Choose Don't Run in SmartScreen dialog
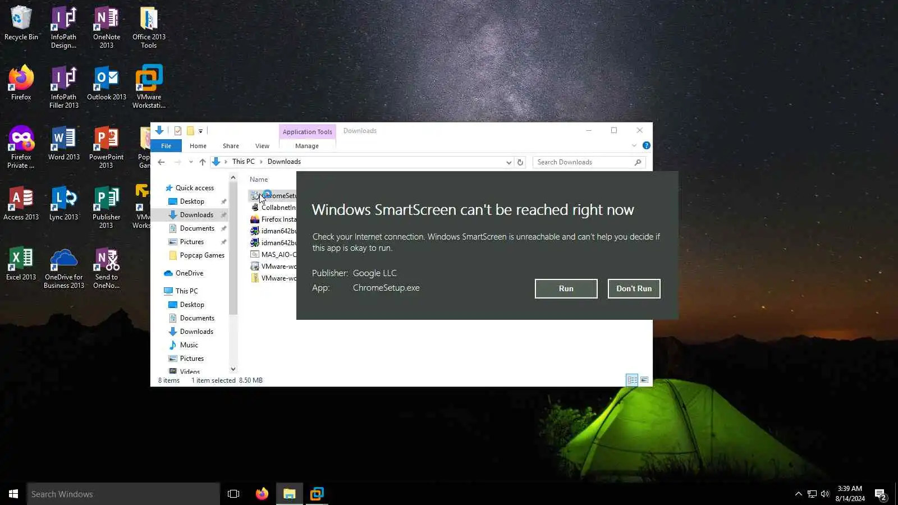Viewport: 898px width, 505px height. coord(634,288)
